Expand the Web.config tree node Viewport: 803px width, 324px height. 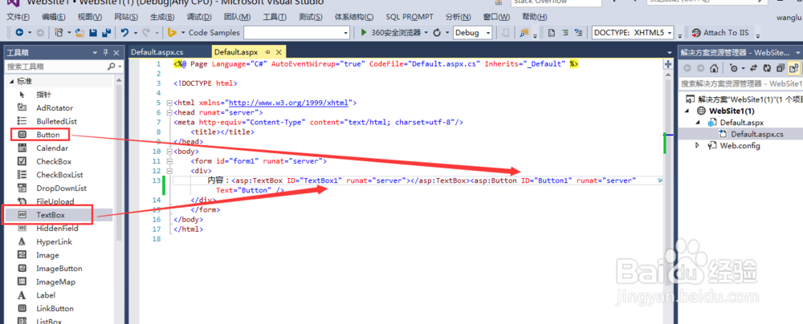click(698, 146)
